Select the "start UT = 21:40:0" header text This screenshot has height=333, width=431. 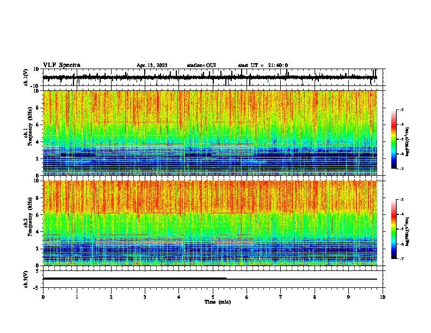(263, 65)
